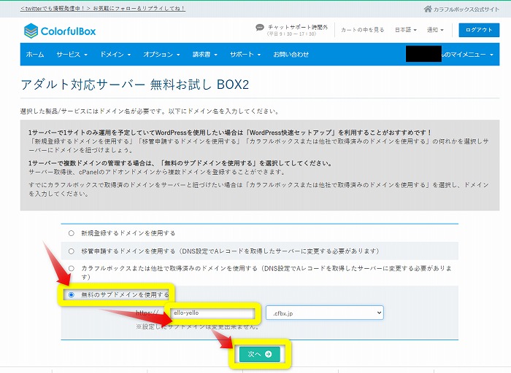This screenshot has width=511, height=373.
Task: Click the ColorfulBox logo
Action: coord(60,31)
